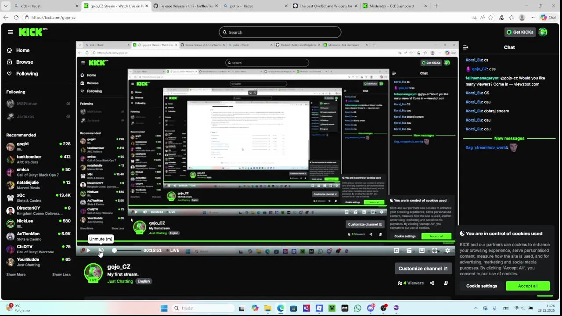
Task: Open recommended channel DirectorICY
Action: tap(38, 211)
